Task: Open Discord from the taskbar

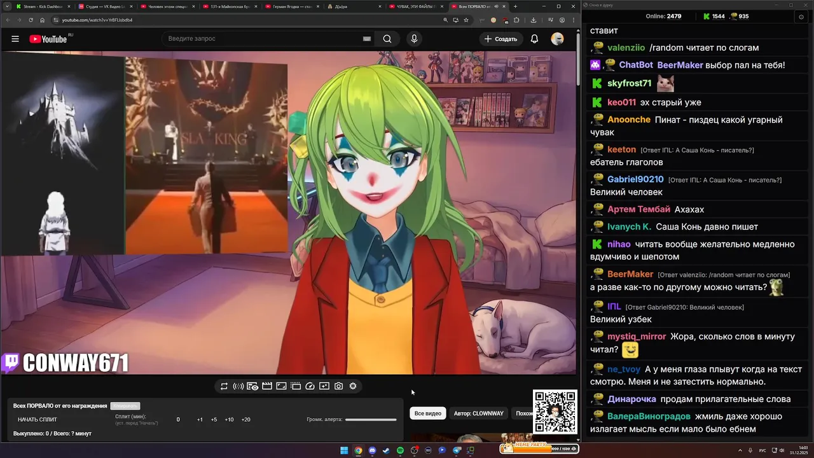Action: click(372, 450)
